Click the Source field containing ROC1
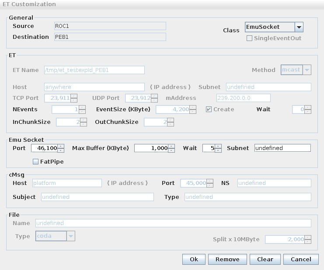 (x=109, y=26)
